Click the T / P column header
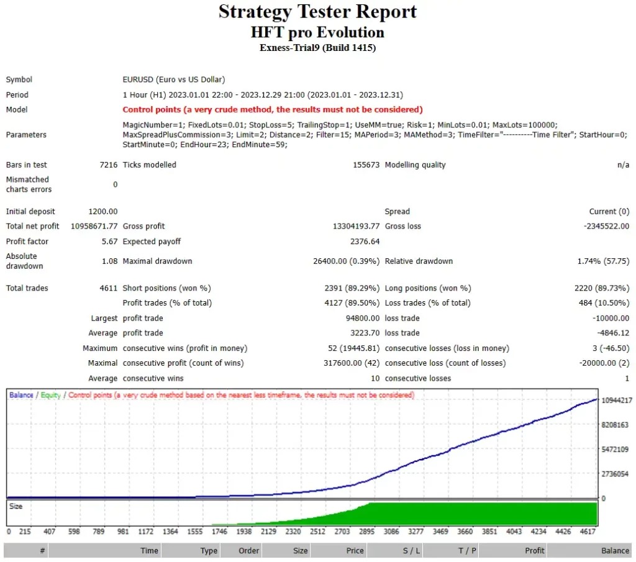 coord(467,550)
